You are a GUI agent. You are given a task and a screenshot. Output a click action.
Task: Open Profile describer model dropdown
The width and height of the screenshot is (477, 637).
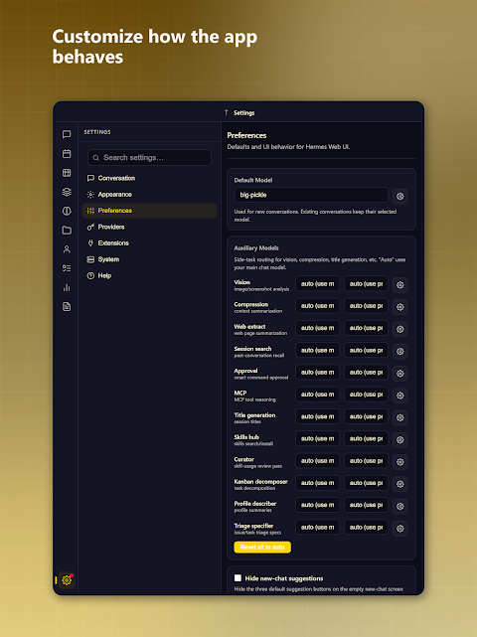coord(317,505)
